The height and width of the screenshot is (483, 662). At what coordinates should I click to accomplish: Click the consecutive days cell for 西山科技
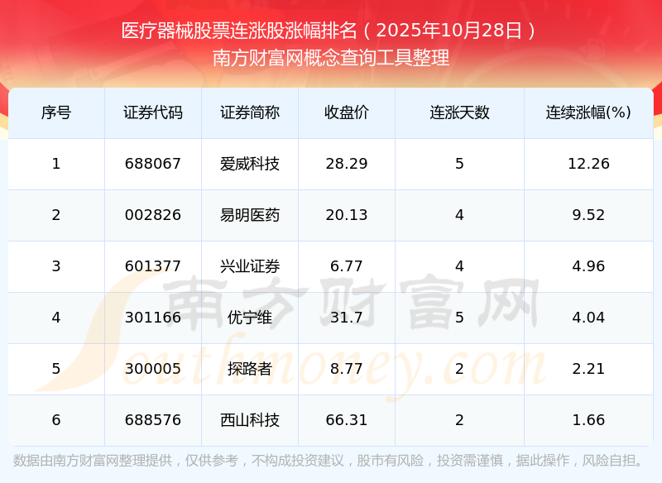point(459,420)
